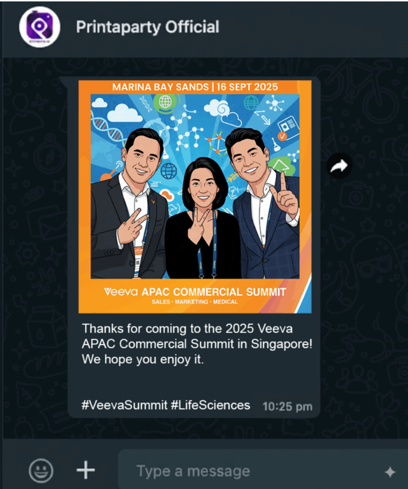Click the We hope you enjoy it line

pos(143,359)
